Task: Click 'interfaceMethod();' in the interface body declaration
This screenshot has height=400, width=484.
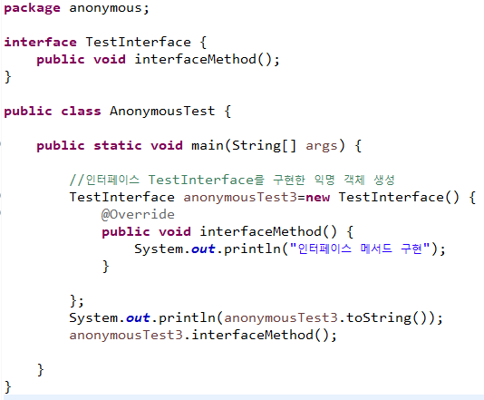Action: tap(208, 59)
